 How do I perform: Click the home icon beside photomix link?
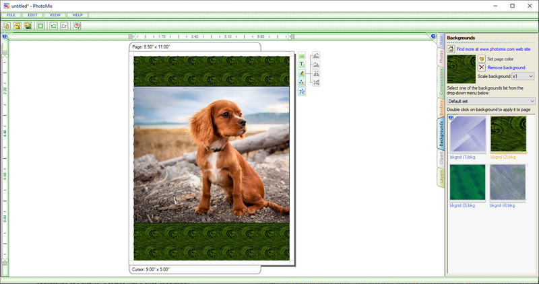(x=451, y=49)
